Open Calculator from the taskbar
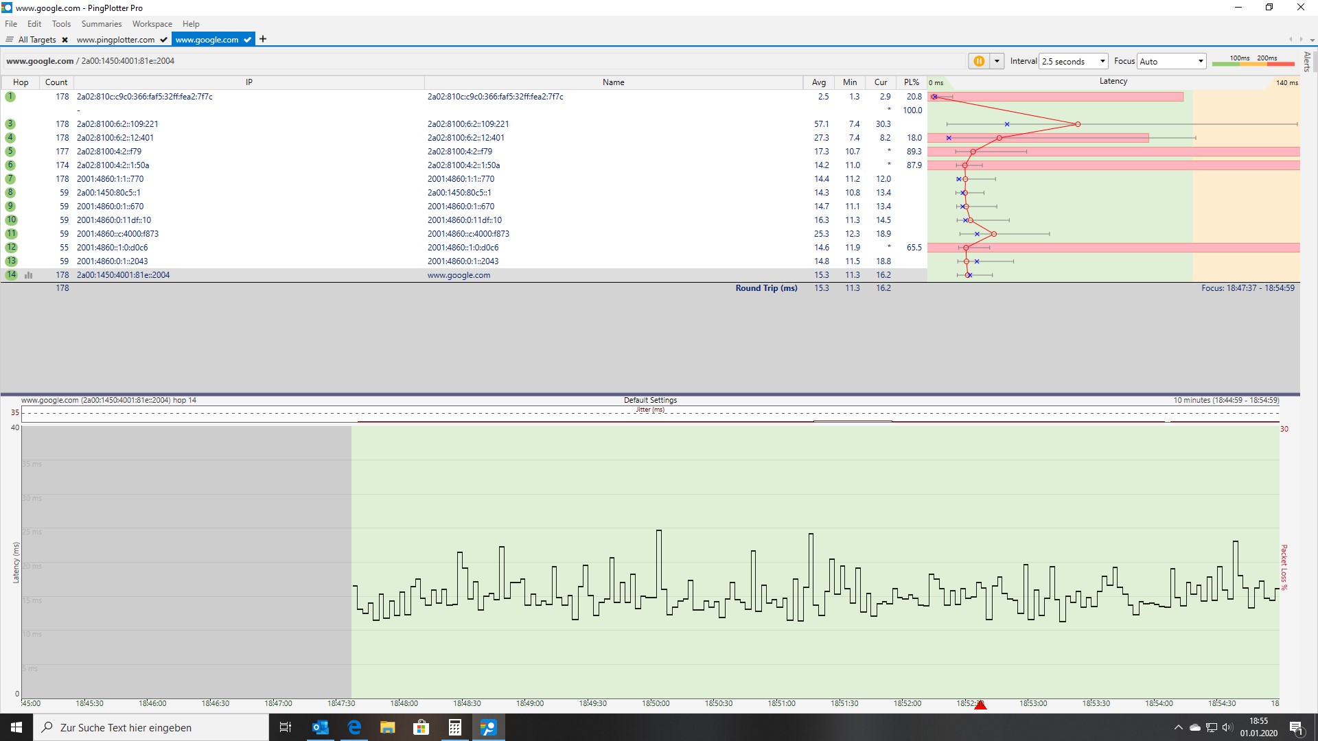Screen dimensions: 1318x741 pyautogui.click(x=454, y=727)
